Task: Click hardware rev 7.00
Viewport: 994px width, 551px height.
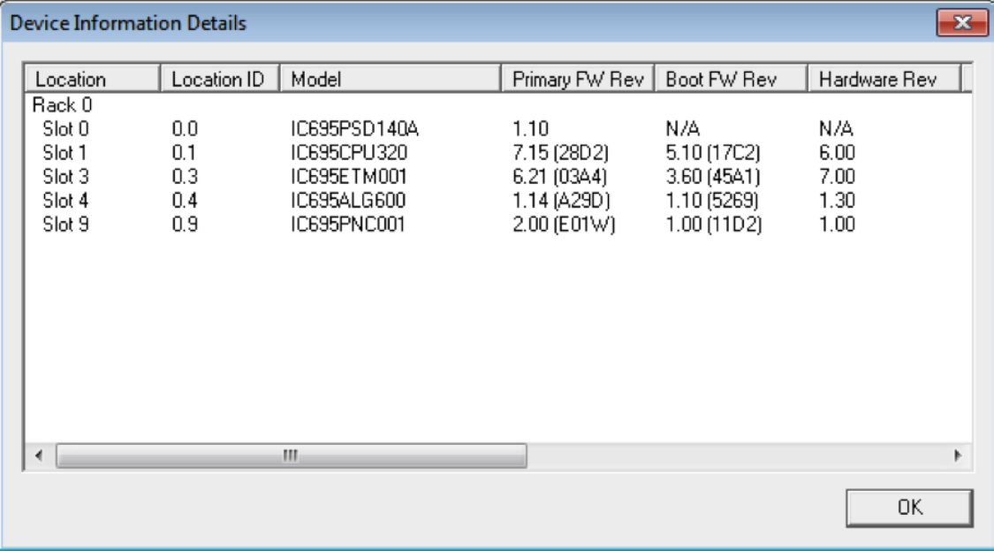Action: click(837, 177)
